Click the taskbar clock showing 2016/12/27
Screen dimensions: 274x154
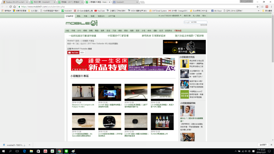(261, 151)
